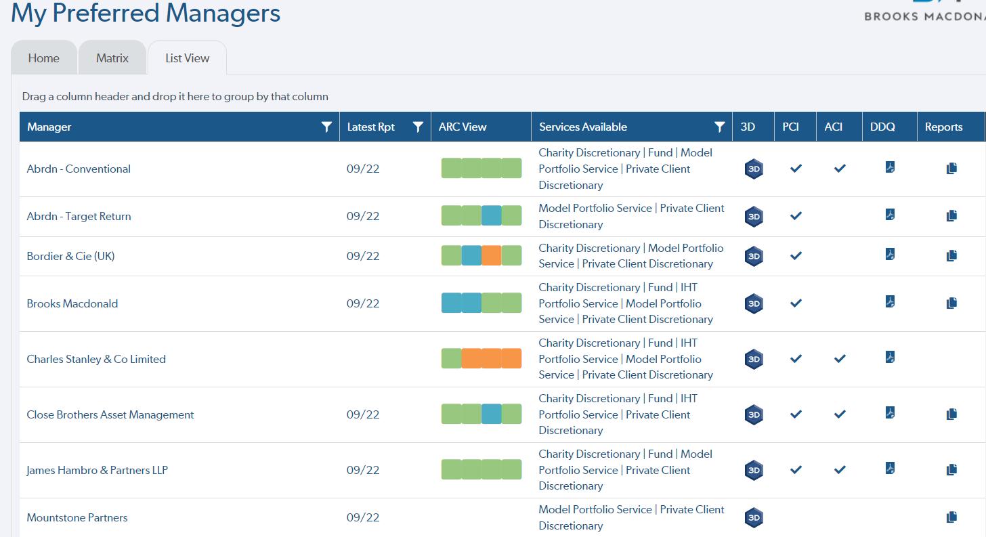986x537 pixels.
Task: Sort by the PCI column header
Action: (790, 127)
